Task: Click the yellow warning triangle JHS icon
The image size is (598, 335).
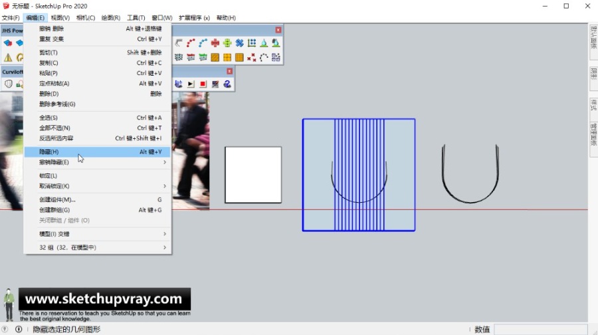Action: point(8,57)
